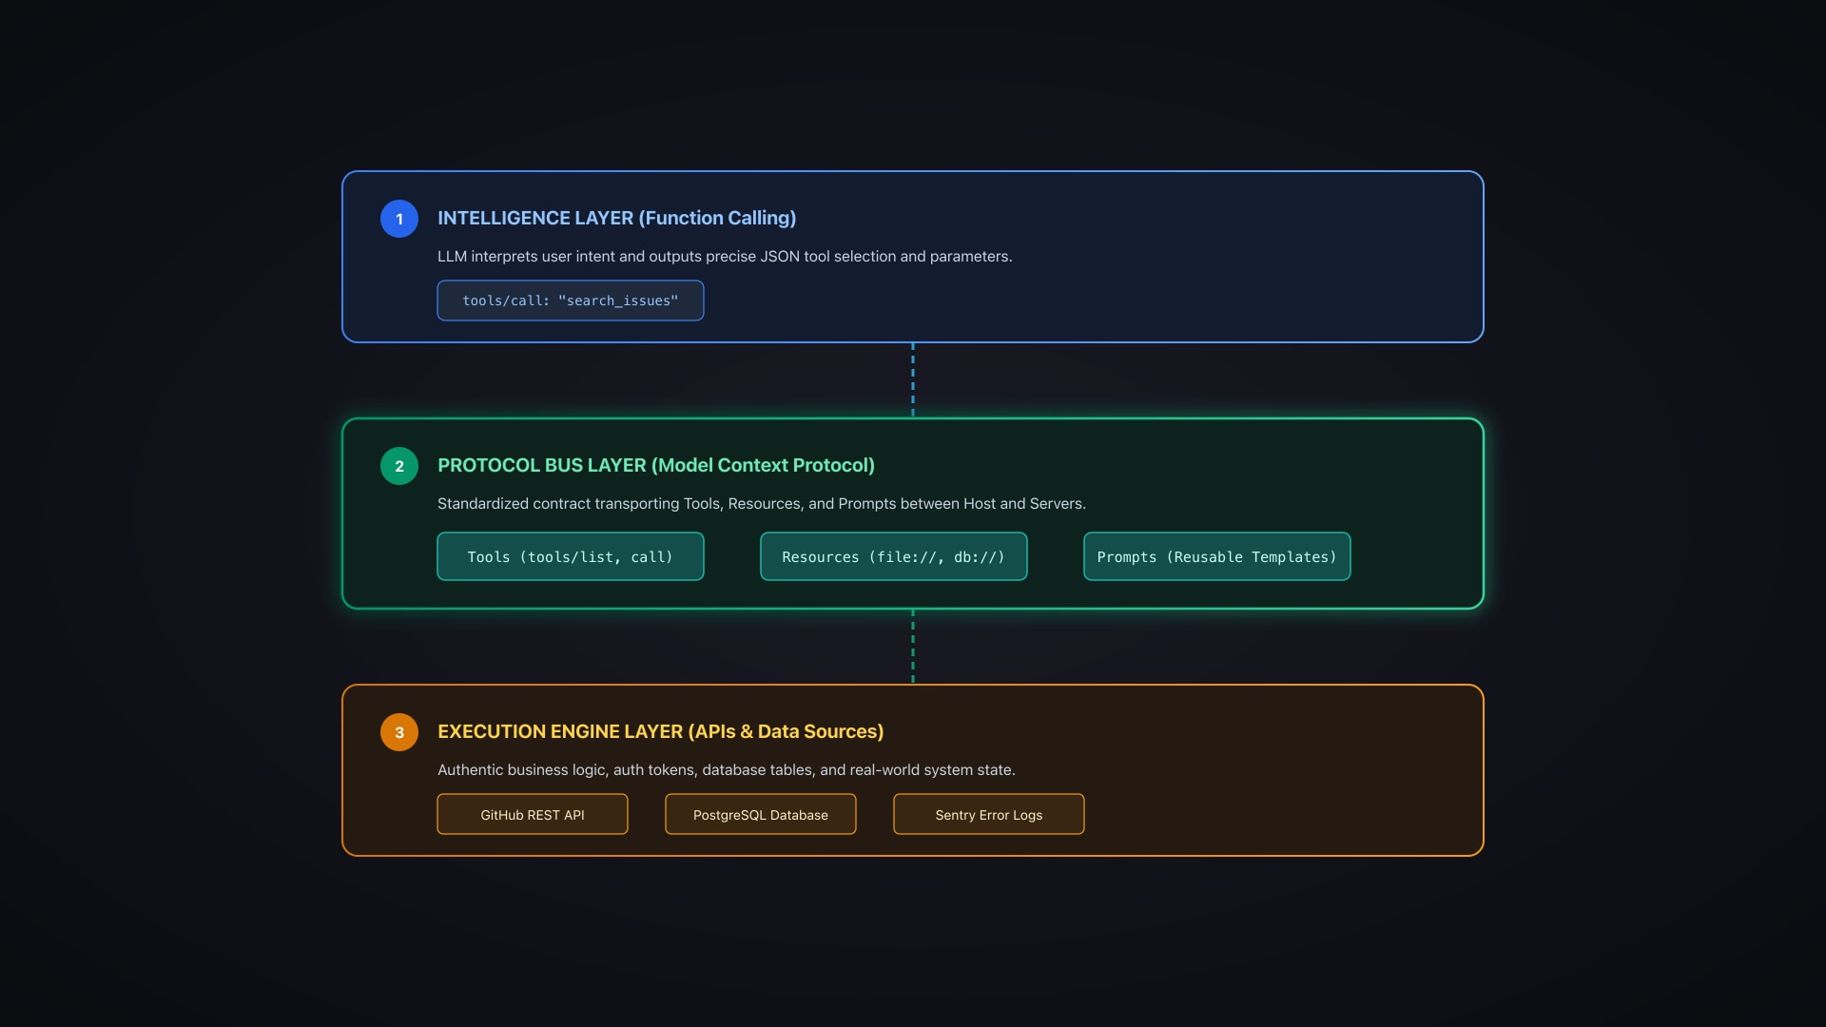Click the EXECUTION ENGINE LAYER heading

point(660,731)
